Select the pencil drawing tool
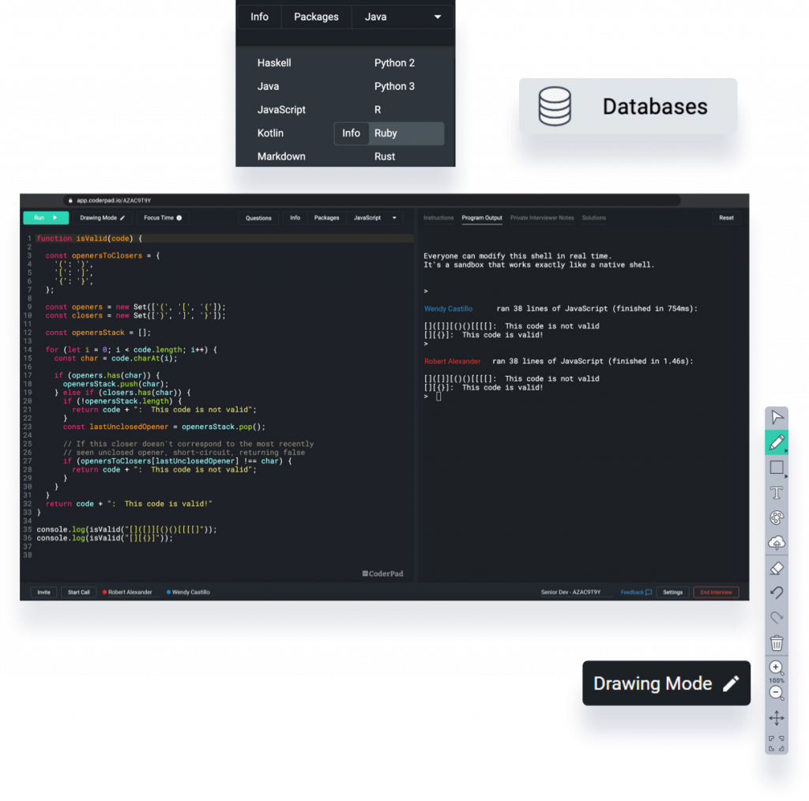 (777, 442)
